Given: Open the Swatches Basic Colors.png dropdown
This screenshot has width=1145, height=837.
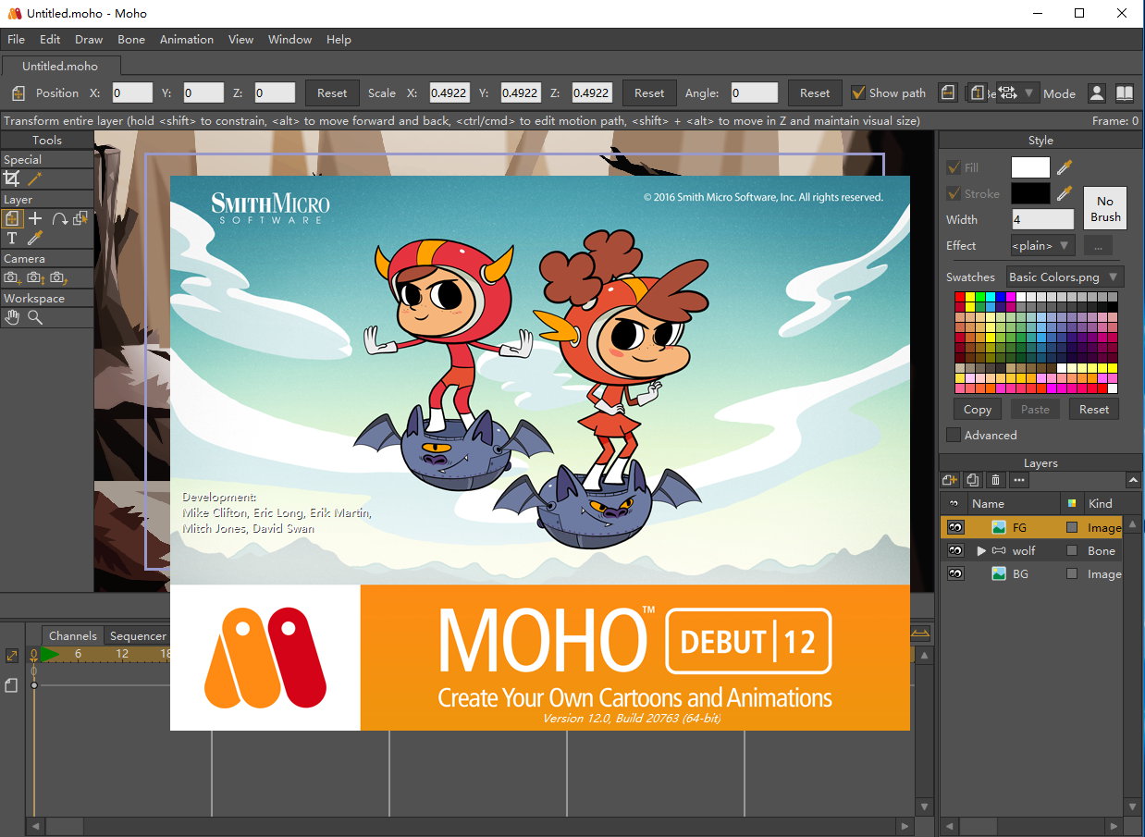Looking at the screenshot, I should [1065, 277].
